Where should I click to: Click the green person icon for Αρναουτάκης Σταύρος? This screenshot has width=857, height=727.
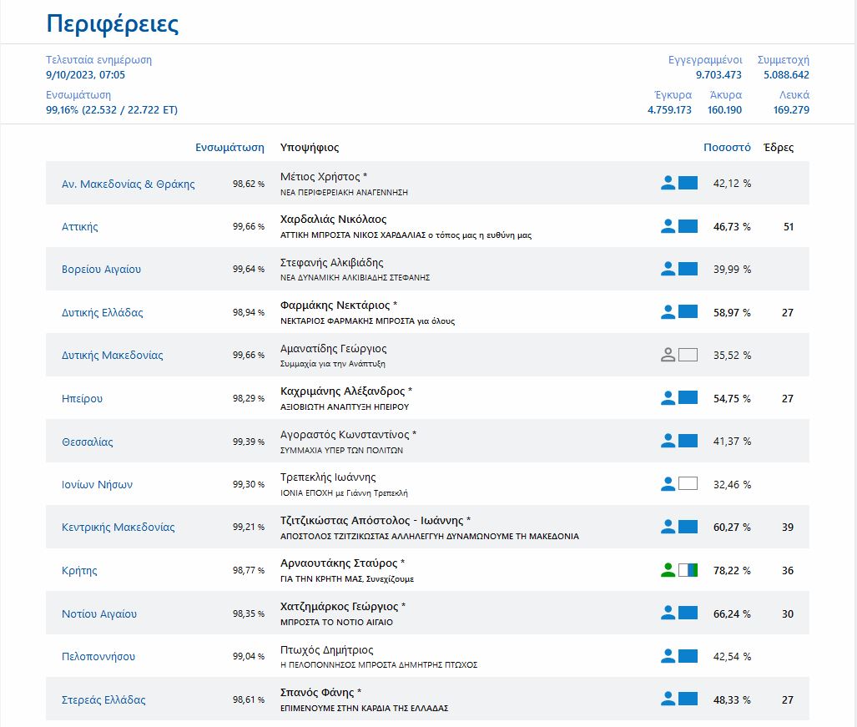pyautogui.click(x=668, y=570)
